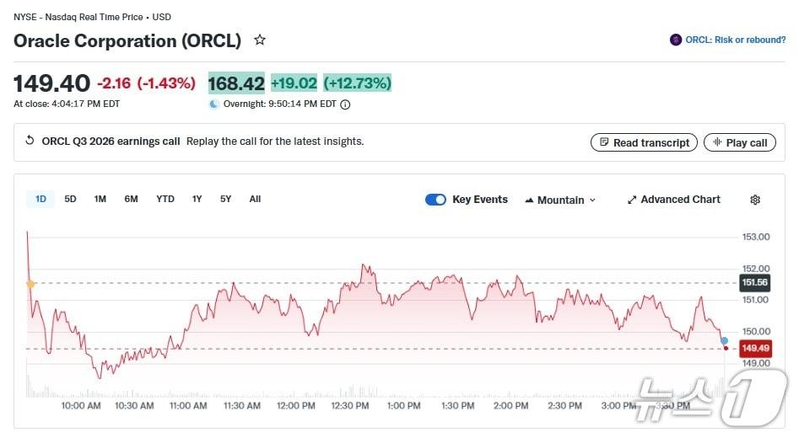Show All-time price history
The height and width of the screenshot is (438, 799).
[255, 199]
